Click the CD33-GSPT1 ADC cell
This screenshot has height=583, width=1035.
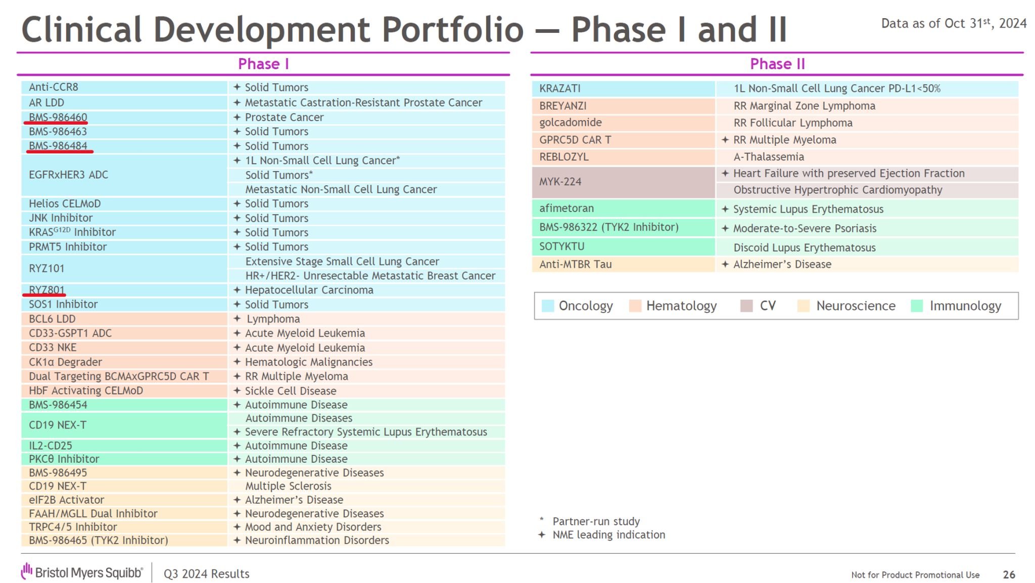[x=124, y=333]
